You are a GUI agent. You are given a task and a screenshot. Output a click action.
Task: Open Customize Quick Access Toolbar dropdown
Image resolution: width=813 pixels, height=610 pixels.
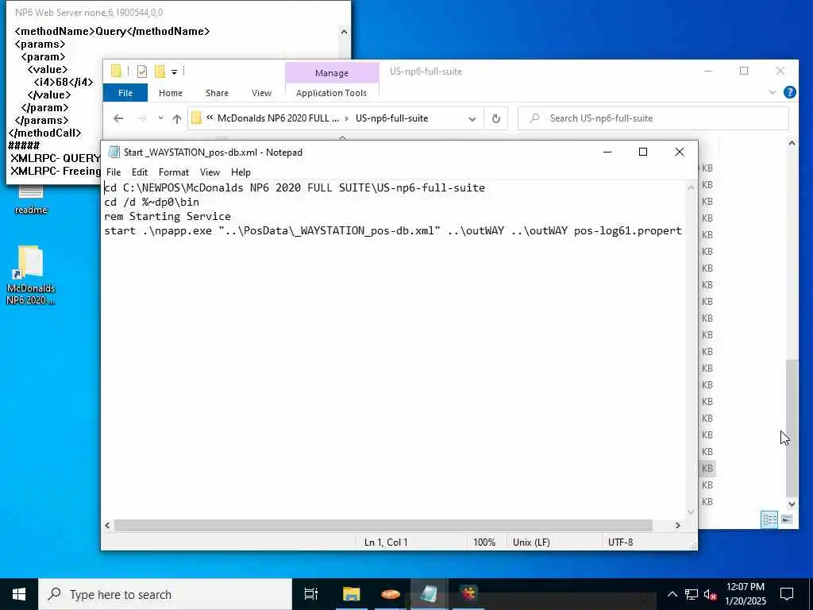tap(174, 71)
